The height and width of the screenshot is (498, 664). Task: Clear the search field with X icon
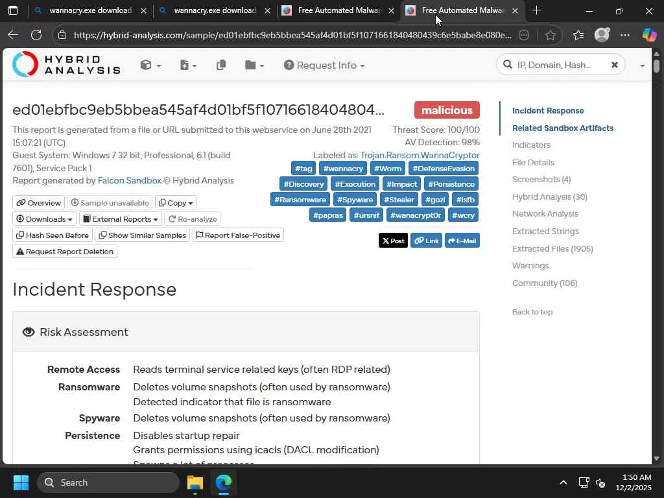615,65
